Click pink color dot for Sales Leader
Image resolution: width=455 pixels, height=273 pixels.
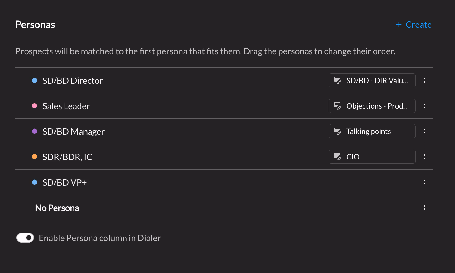[34, 106]
